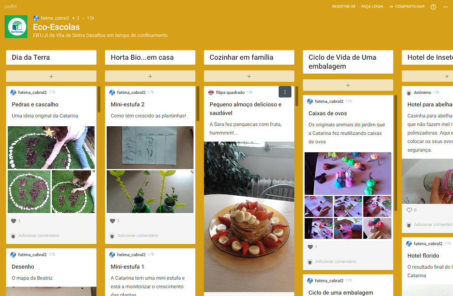Click Ciclo de Vida column scrollbar
453x296 pixels.
(396, 153)
